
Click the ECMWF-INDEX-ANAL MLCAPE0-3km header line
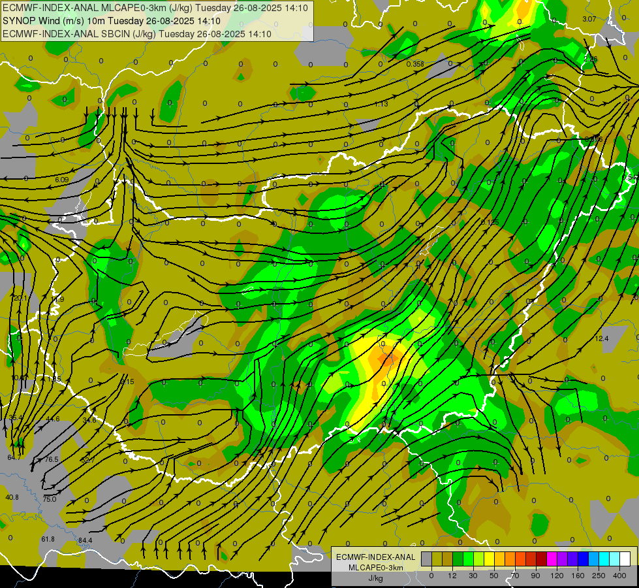[x=155, y=8]
